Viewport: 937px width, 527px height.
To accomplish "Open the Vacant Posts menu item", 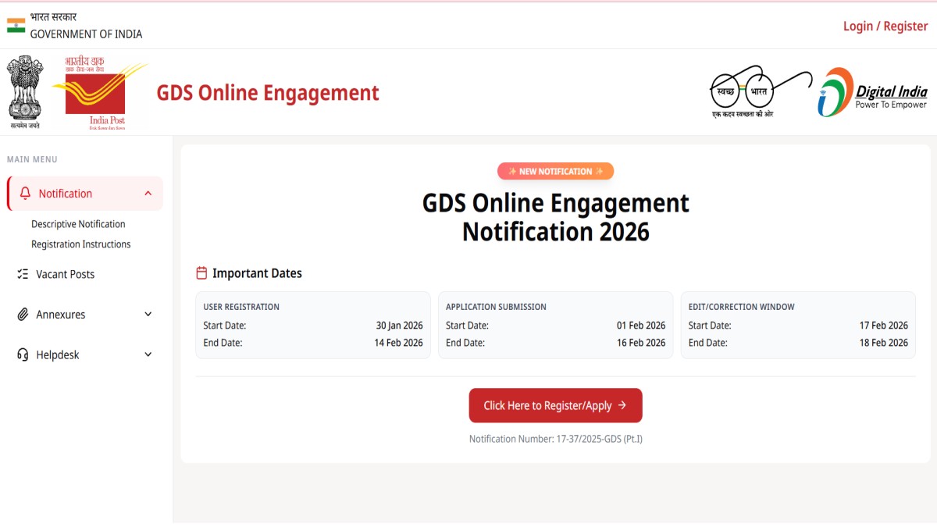I will click(x=66, y=274).
